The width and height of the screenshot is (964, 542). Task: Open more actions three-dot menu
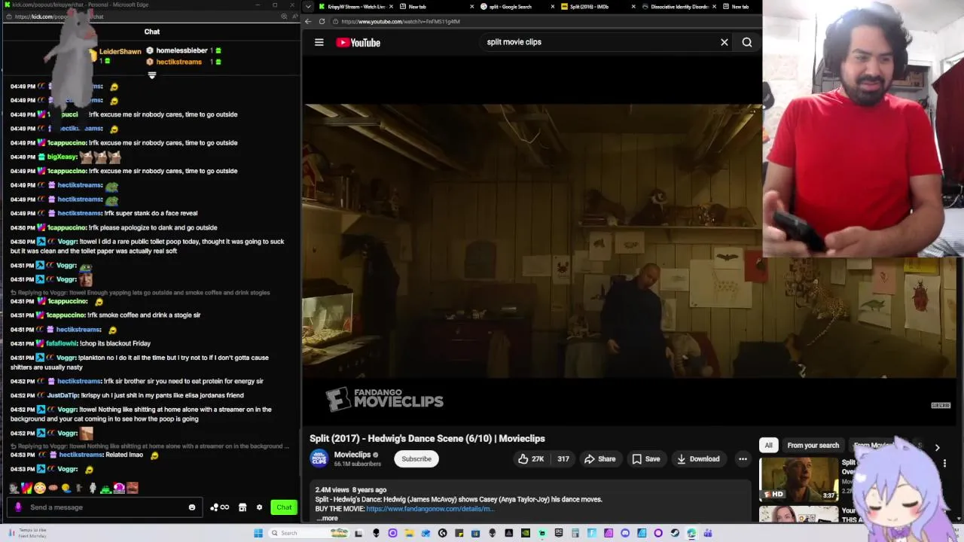(x=743, y=458)
